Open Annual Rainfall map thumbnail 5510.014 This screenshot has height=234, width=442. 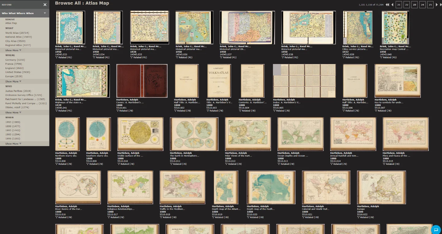tap(353, 134)
